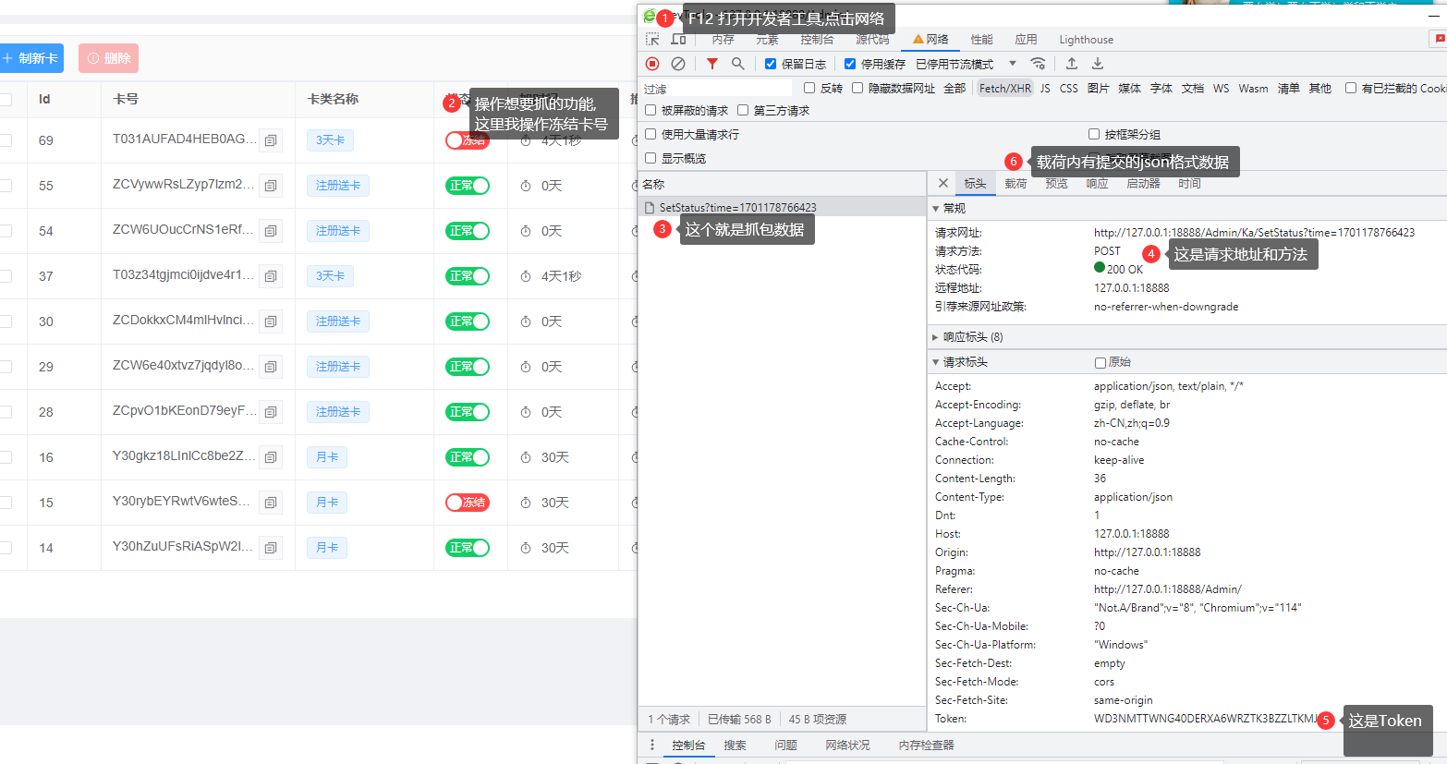
Task: Clear the network log with the clear icon
Action: pyautogui.click(x=678, y=64)
